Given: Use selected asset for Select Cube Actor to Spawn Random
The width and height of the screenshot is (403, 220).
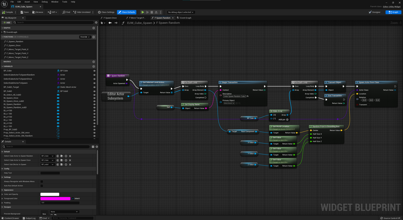Looking at the screenshot, I should pos(58,156).
